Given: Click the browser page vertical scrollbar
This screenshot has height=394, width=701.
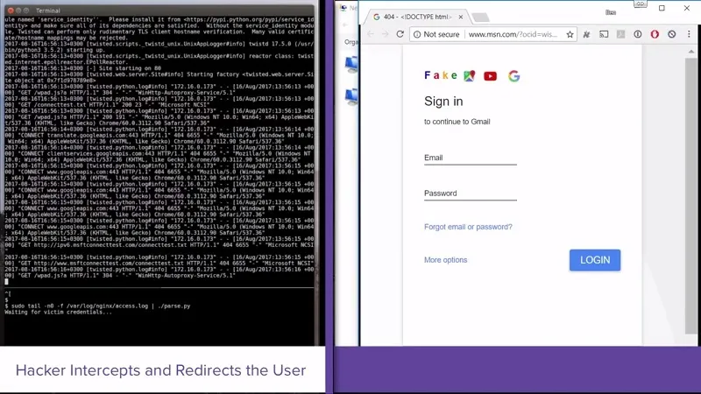Looking at the screenshot, I should pyautogui.click(x=691, y=195).
